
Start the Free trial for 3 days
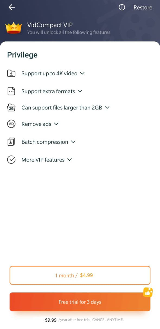click(x=80, y=302)
